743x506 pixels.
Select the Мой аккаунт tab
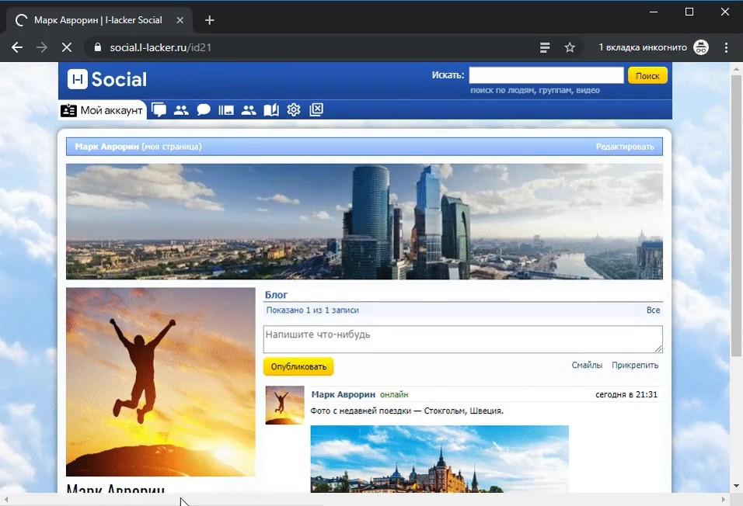coord(103,110)
